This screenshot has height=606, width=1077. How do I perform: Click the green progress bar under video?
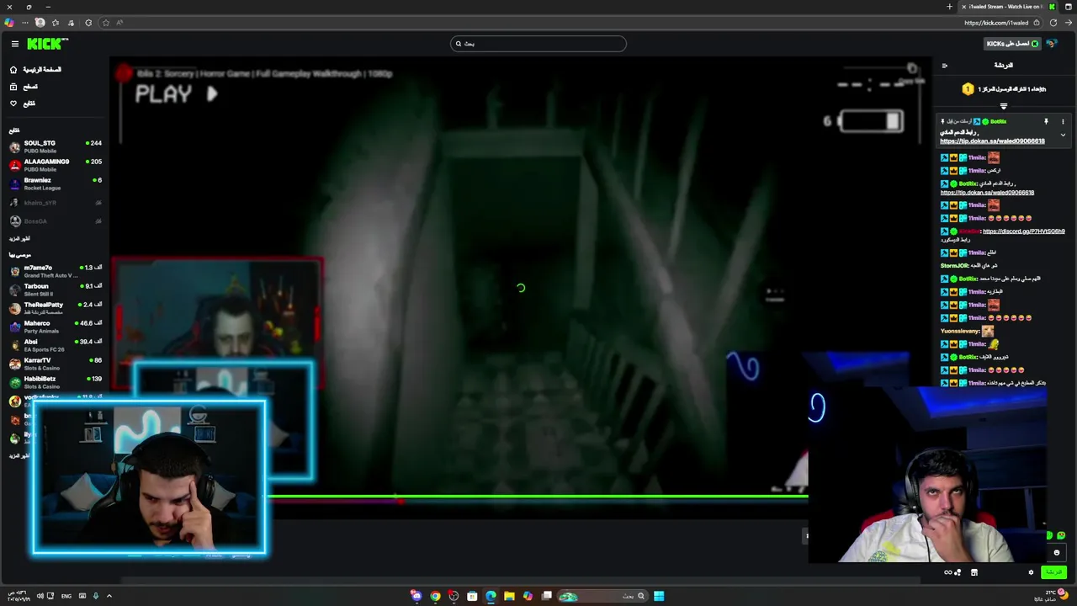click(x=538, y=497)
